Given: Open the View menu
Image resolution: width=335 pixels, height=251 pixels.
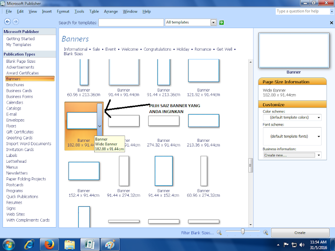Looking at the screenshot, I should pos(33,12).
